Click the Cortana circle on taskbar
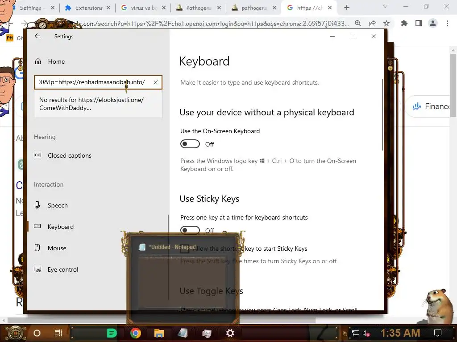 coord(37,333)
